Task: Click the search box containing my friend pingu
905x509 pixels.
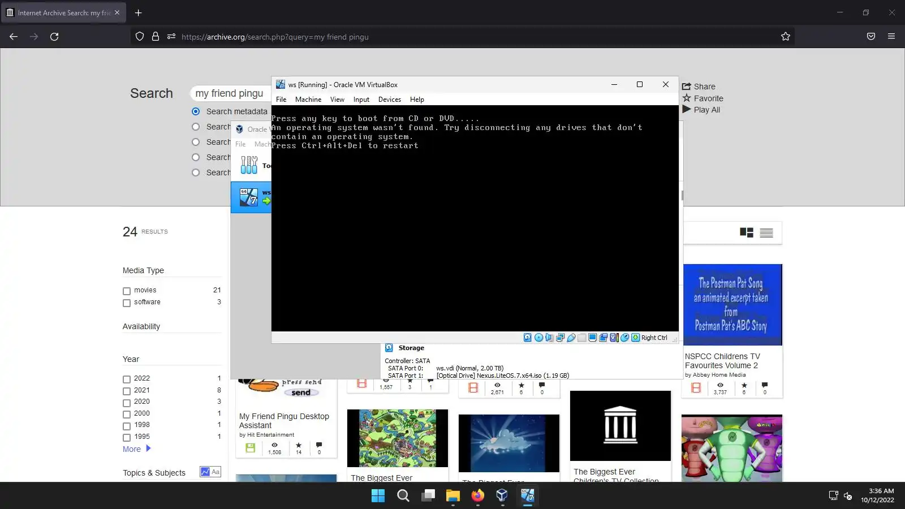Action: [x=231, y=93]
